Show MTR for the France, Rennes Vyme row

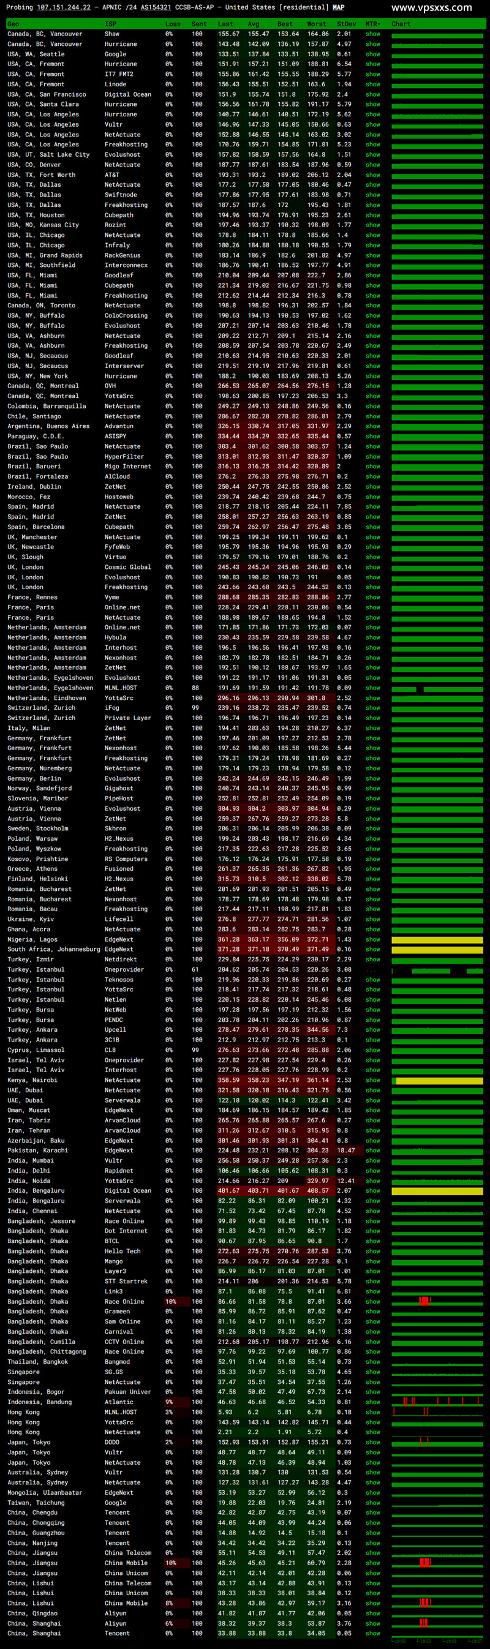click(x=373, y=597)
